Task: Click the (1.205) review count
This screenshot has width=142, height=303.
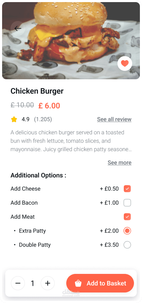Action: pyautogui.click(x=43, y=120)
